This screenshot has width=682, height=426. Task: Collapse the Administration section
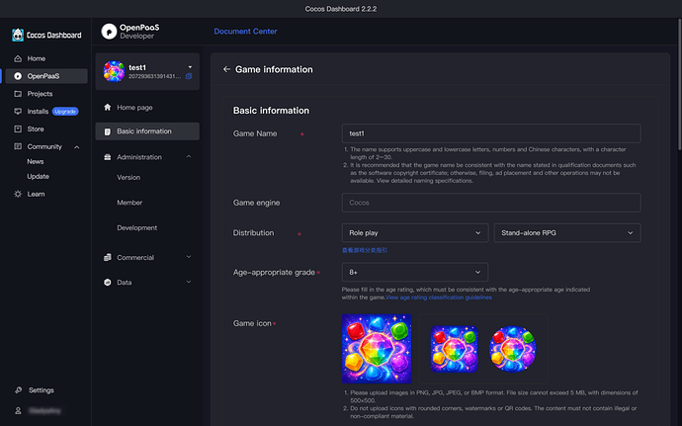tap(189, 156)
